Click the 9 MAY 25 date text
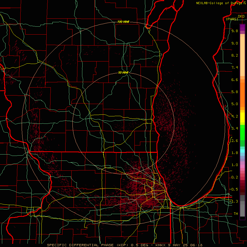Image resolution: width=247 pixels, height=247 pixels. pyautogui.click(x=178, y=245)
